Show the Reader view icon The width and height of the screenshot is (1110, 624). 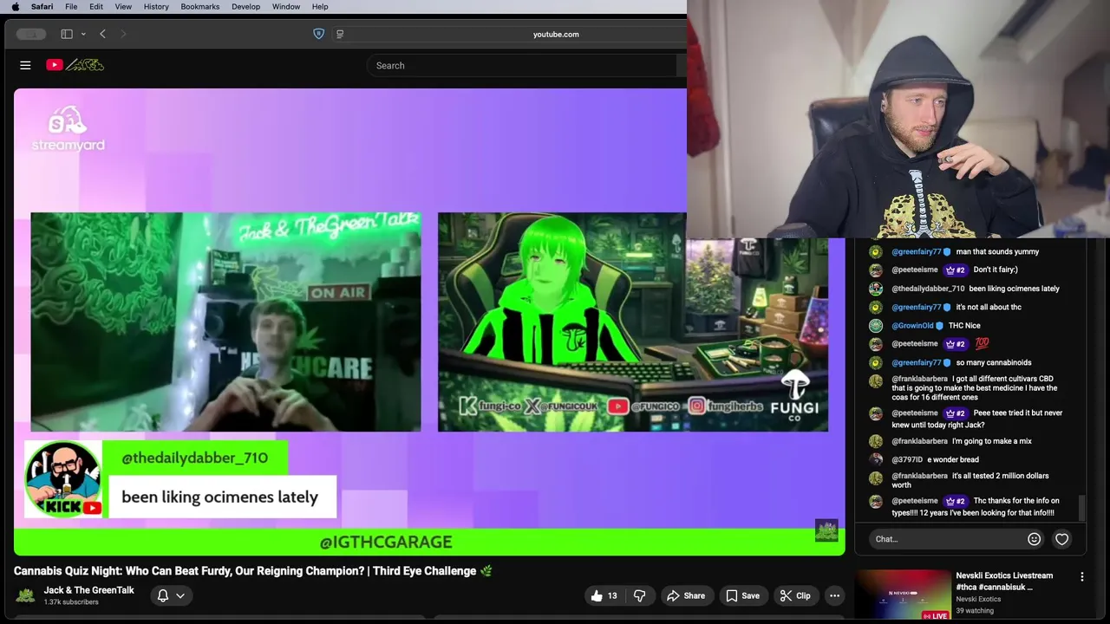(x=340, y=34)
